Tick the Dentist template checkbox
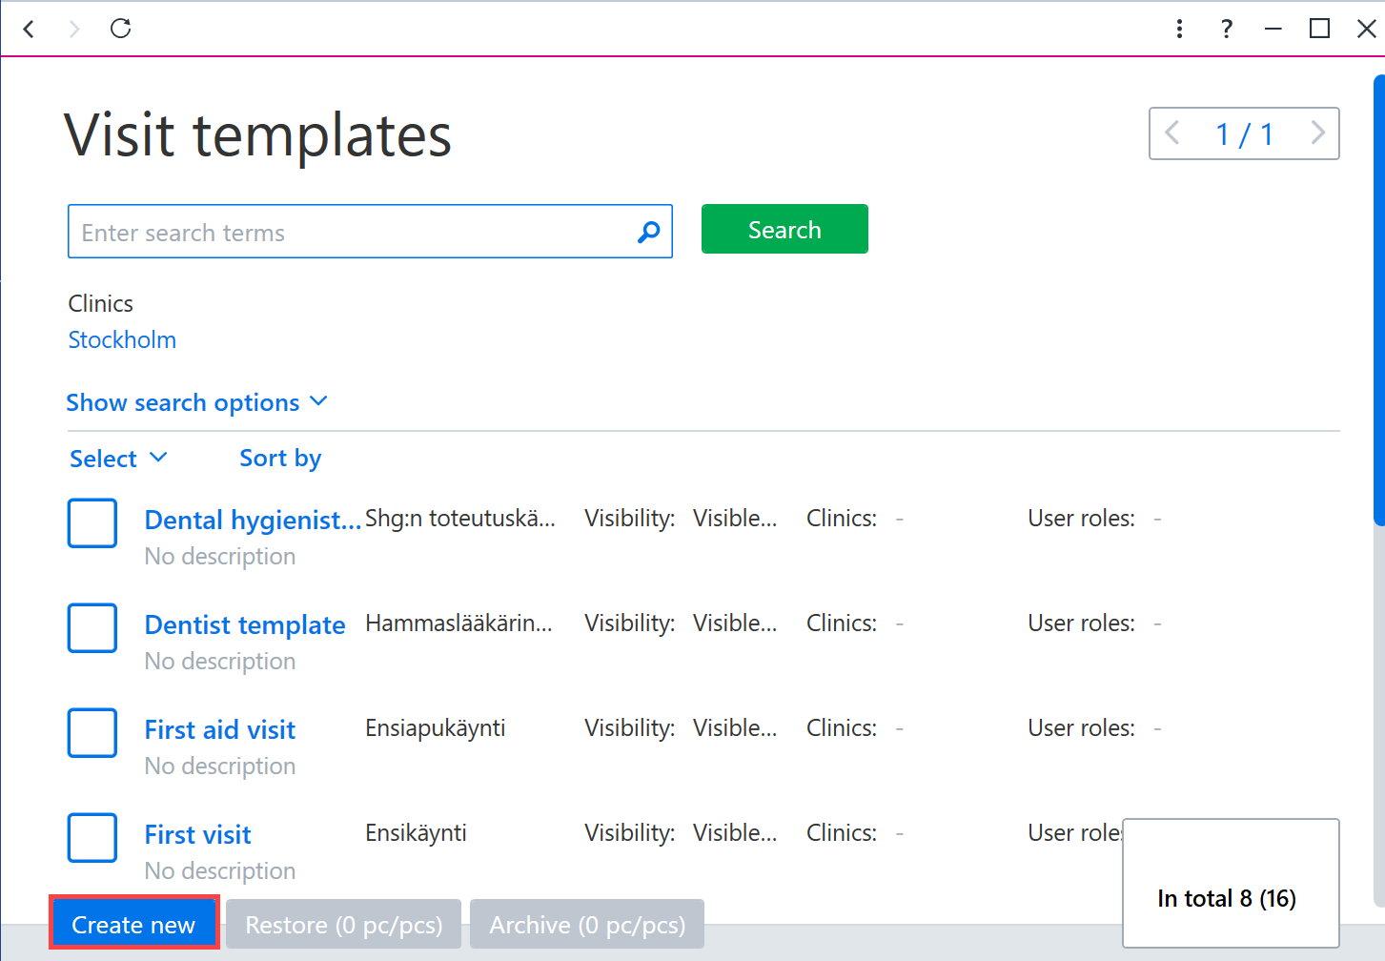The width and height of the screenshot is (1385, 961). point(92,628)
